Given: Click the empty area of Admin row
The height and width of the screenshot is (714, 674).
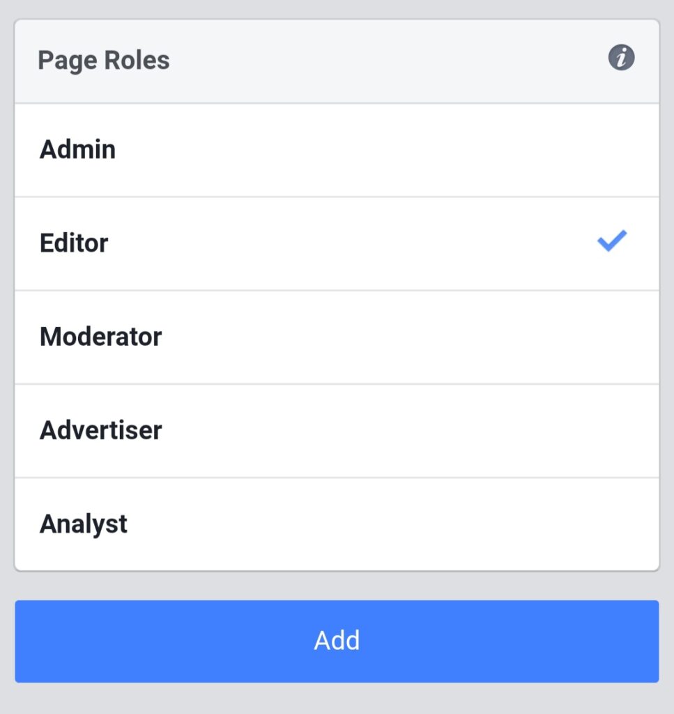Looking at the screenshot, I should pyautogui.click(x=387, y=151).
